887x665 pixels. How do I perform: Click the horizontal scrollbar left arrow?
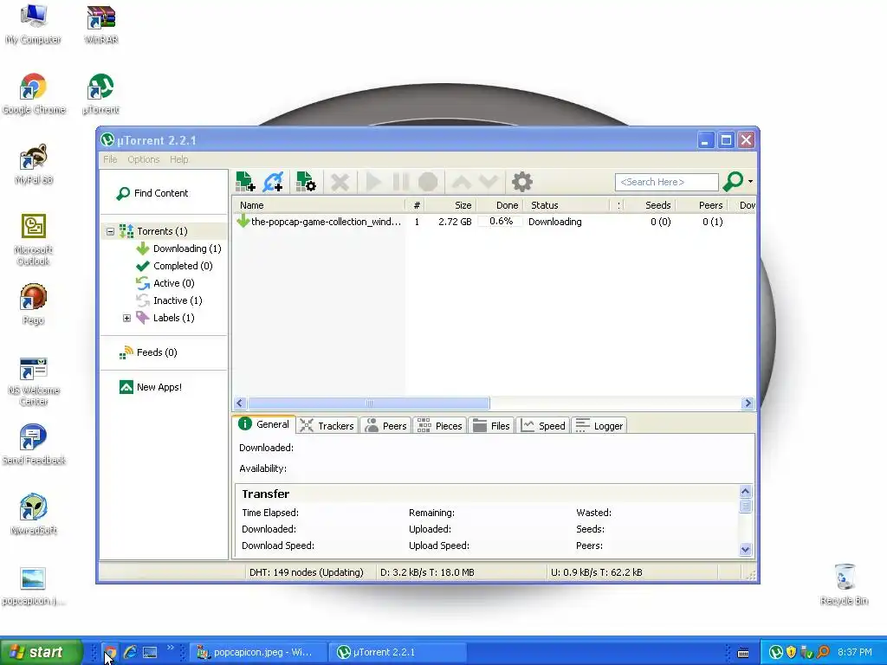tap(239, 404)
